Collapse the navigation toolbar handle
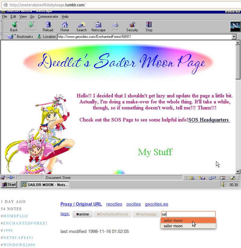The height and width of the screenshot is (248, 241). [2, 26]
